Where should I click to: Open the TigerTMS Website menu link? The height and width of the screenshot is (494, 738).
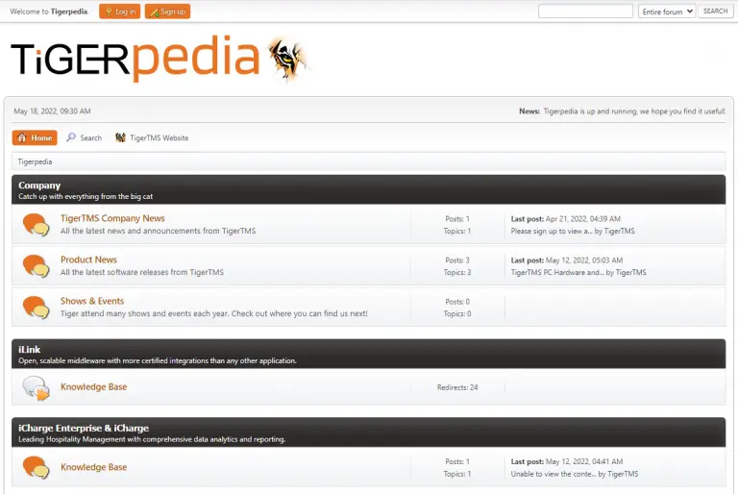pyautogui.click(x=159, y=138)
